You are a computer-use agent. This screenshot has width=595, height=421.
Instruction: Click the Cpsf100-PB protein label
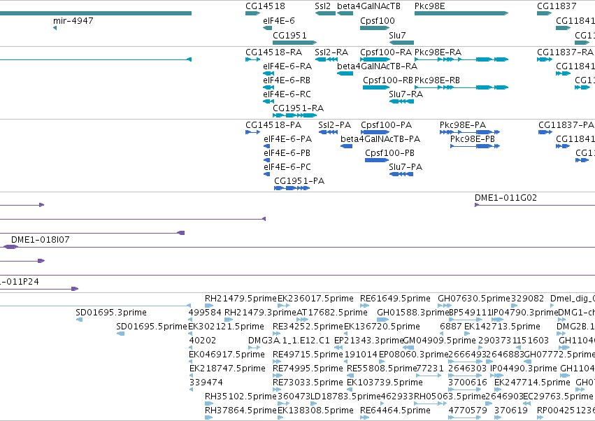[389, 153]
